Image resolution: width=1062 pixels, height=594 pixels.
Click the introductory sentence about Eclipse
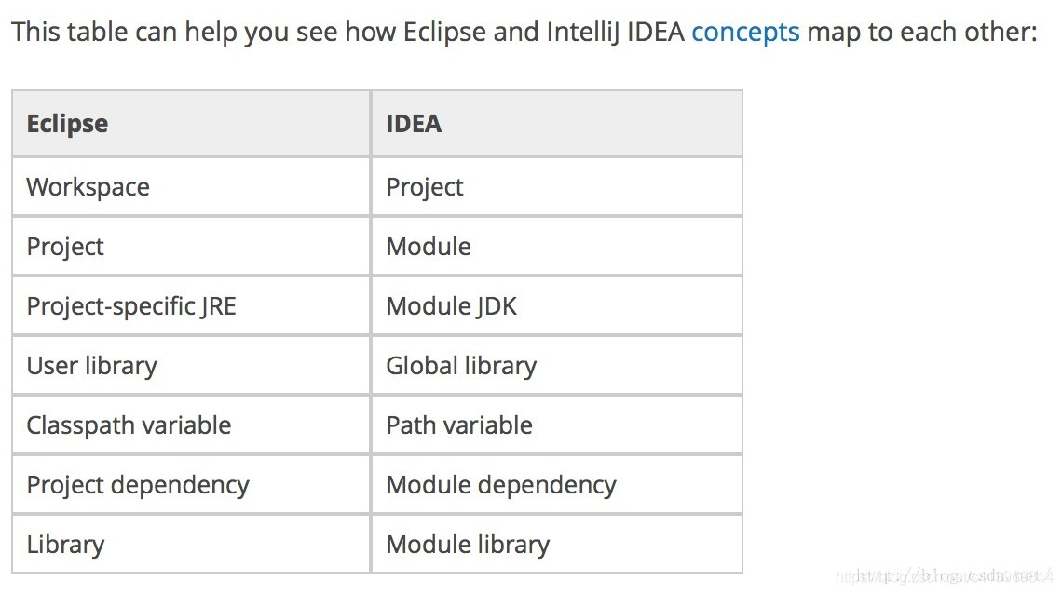point(524,32)
